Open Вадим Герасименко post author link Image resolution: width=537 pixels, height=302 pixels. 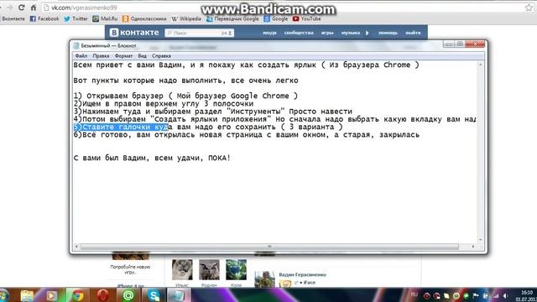tap(302, 274)
